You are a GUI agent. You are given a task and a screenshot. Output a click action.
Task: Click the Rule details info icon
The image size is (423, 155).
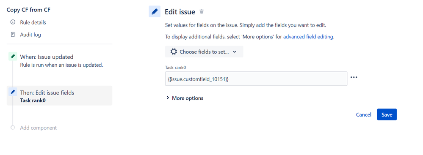click(13, 22)
